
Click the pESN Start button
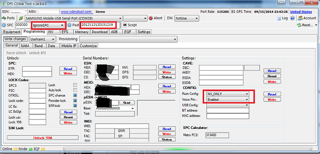127,103
